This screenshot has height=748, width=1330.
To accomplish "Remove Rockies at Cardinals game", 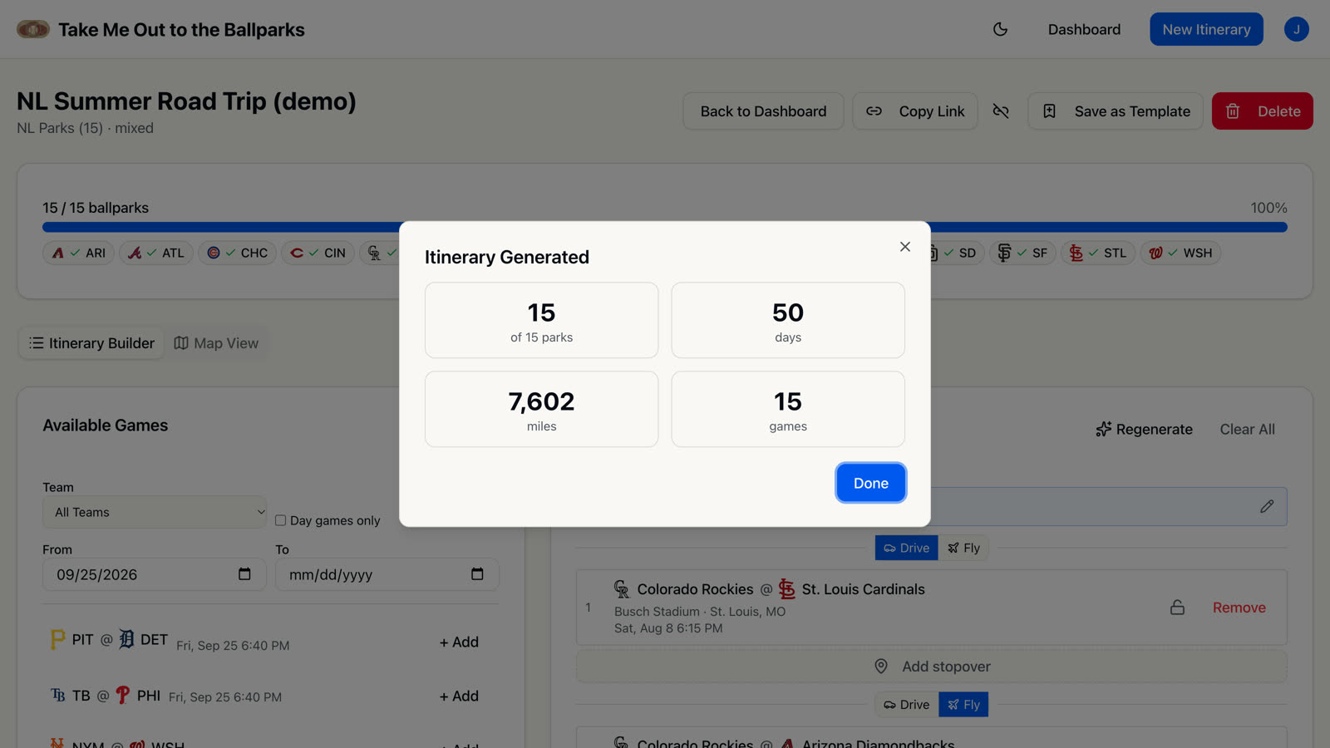I will coord(1239,608).
